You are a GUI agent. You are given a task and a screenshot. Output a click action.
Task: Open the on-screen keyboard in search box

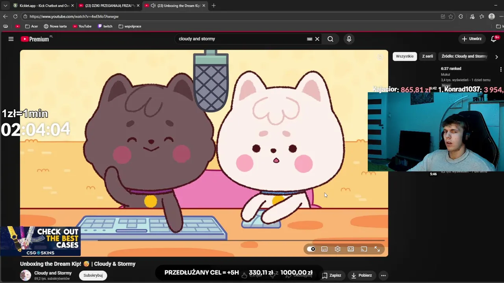pyautogui.click(x=309, y=39)
